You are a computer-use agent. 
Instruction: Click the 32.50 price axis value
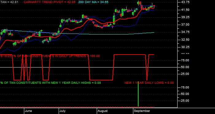[x=185, y=40]
